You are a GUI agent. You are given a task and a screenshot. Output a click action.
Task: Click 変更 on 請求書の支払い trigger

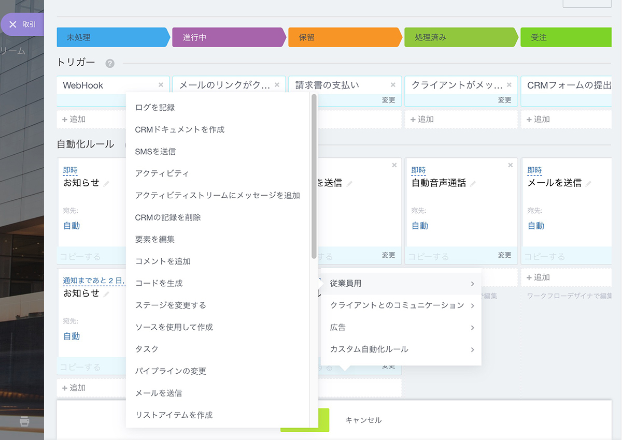389,100
